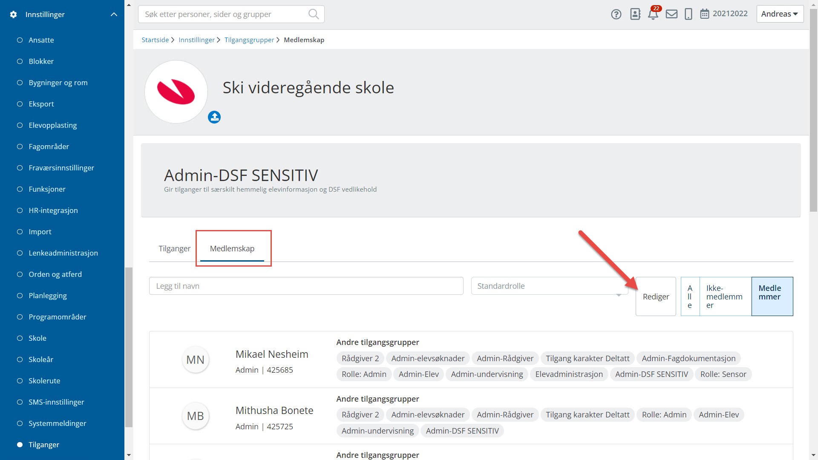Viewport: 818px width, 460px height.
Task: Open Systemmeldinger in sidebar
Action: (58, 423)
